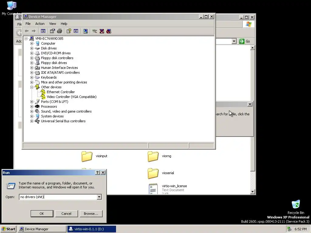The height and width of the screenshot is (233, 311).
Task: Expand the System devices node
Action: [x=32, y=116]
